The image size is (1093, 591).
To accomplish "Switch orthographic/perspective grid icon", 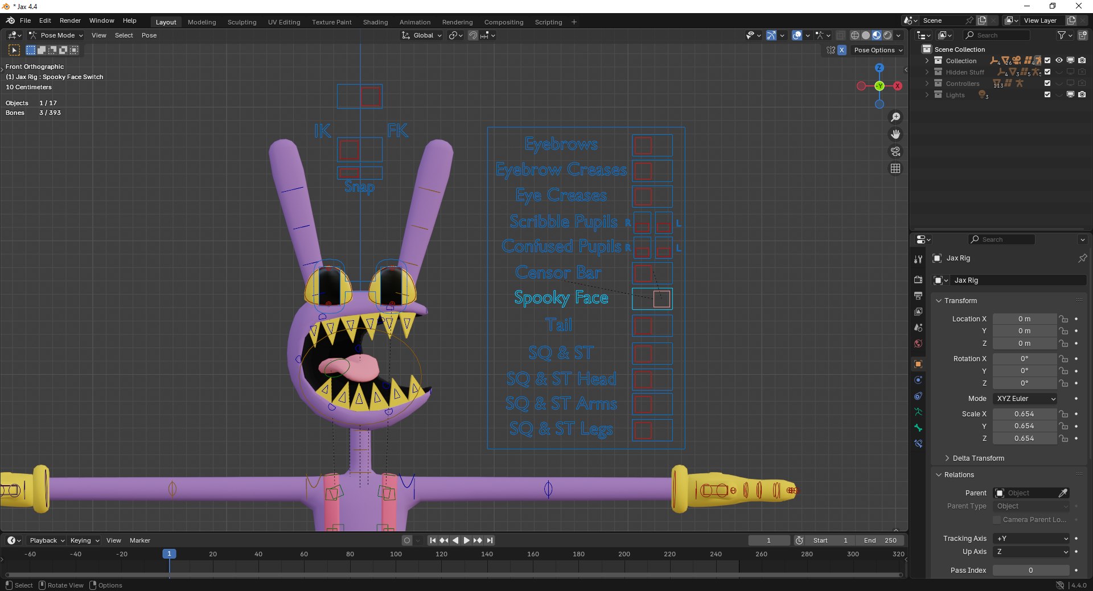I will click(895, 168).
